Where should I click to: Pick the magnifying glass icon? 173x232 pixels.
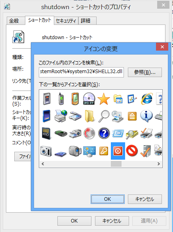pyautogui.click(x=104, y=116)
